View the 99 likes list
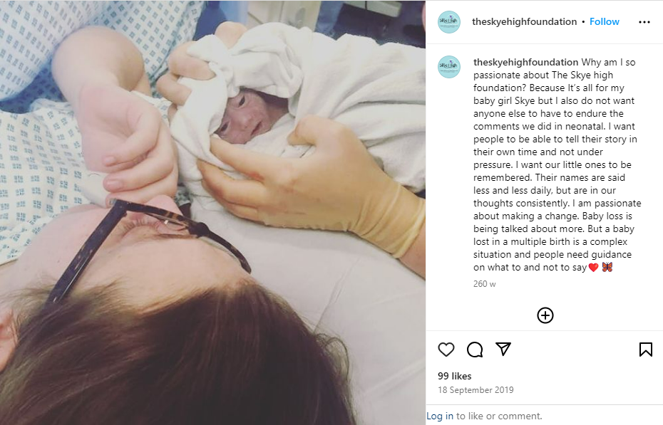 (455, 376)
